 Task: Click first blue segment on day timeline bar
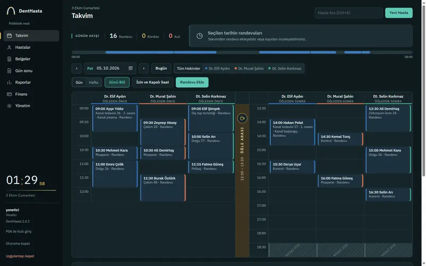pos(140,52)
